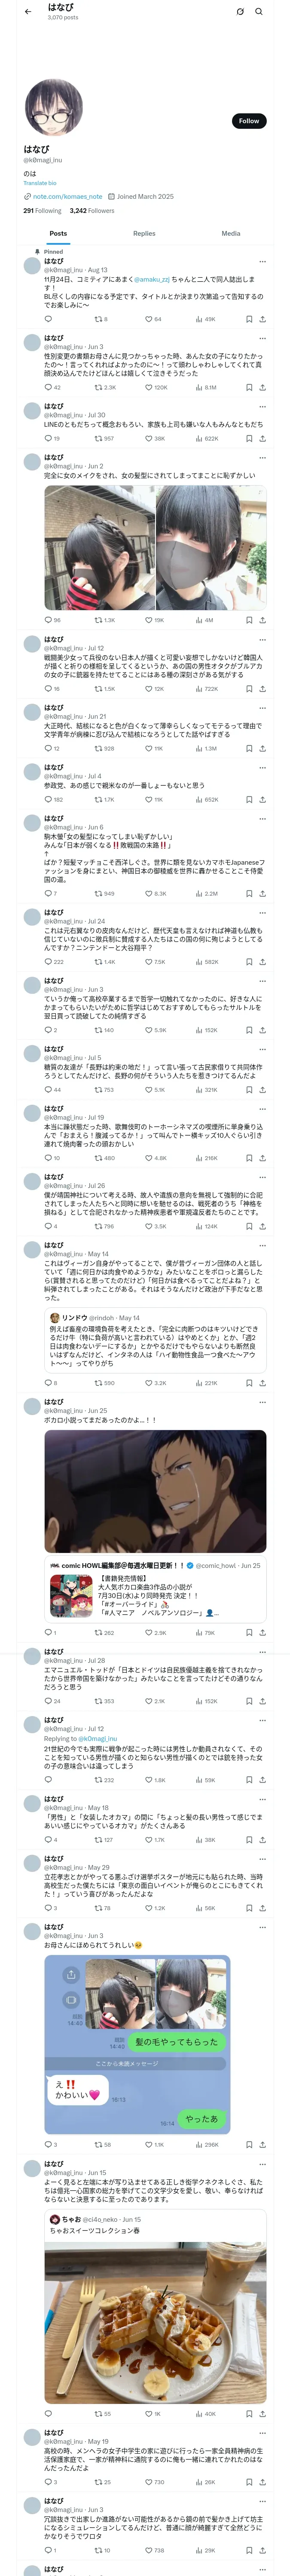Go back with the top-left arrow

pyautogui.click(x=28, y=12)
